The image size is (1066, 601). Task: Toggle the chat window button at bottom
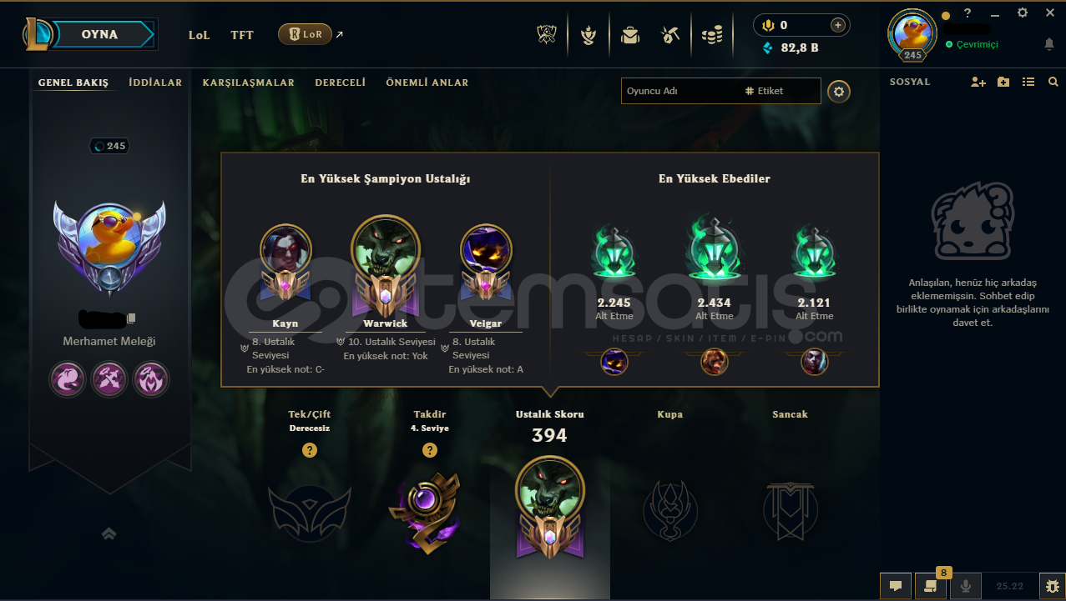[896, 586]
